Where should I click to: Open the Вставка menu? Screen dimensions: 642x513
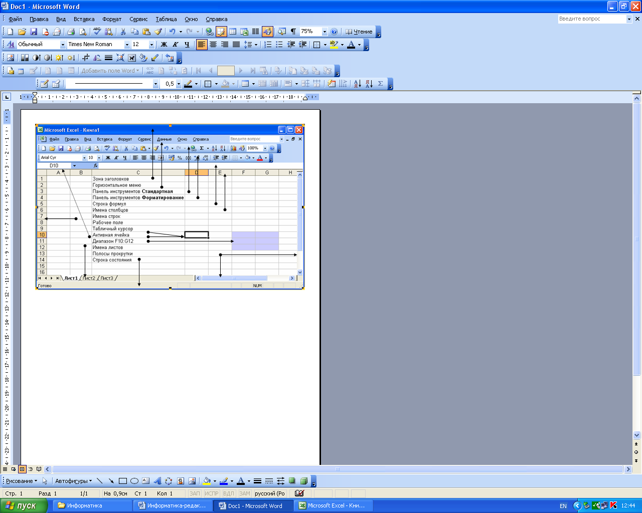(84, 19)
